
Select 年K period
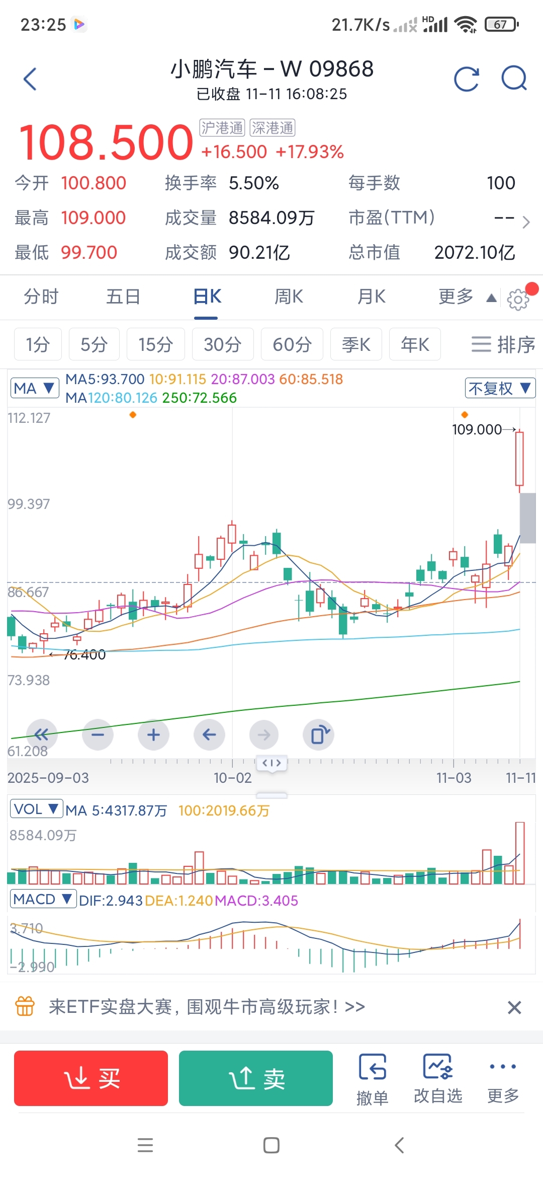(x=415, y=344)
